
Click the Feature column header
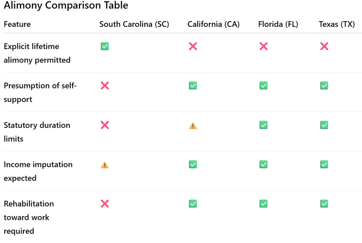[17, 24]
